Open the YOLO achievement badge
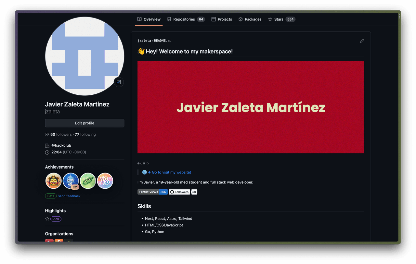The image size is (416, 264). (x=105, y=181)
